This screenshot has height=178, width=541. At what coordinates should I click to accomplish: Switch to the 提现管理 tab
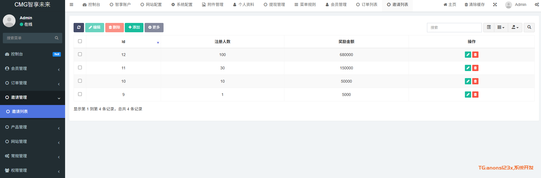(274, 5)
